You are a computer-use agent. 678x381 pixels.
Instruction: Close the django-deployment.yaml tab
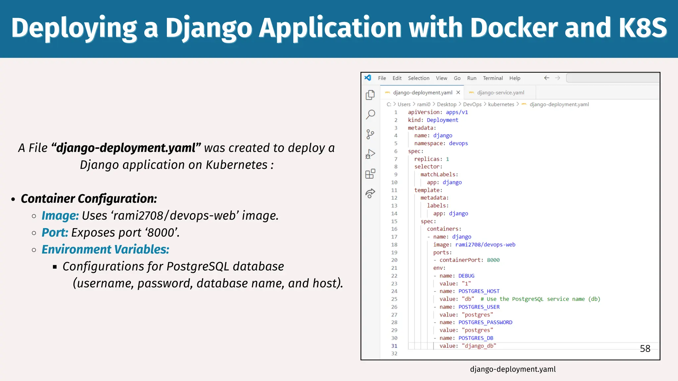point(458,93)
